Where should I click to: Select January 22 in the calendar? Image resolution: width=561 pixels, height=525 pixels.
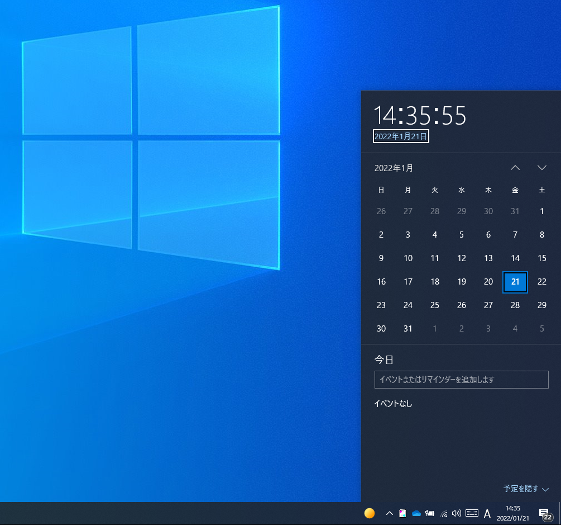click(542, 282)
